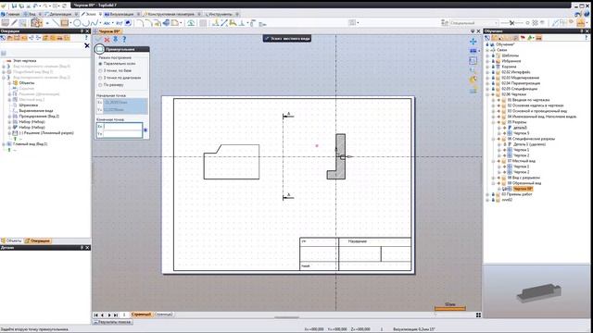Confirm the rectangle command with checkmark
Viewport: 593px width, 333px height.
click(99, 39)
